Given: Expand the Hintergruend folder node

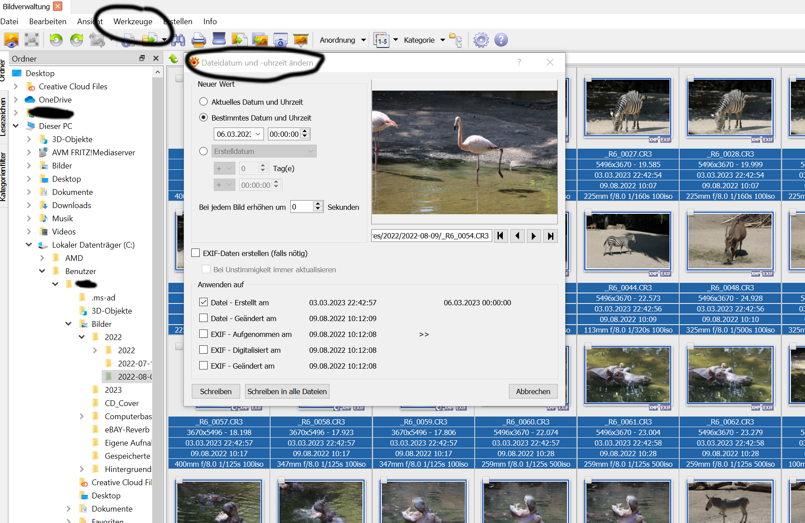Looking at the screenshot, I should 82,469.
